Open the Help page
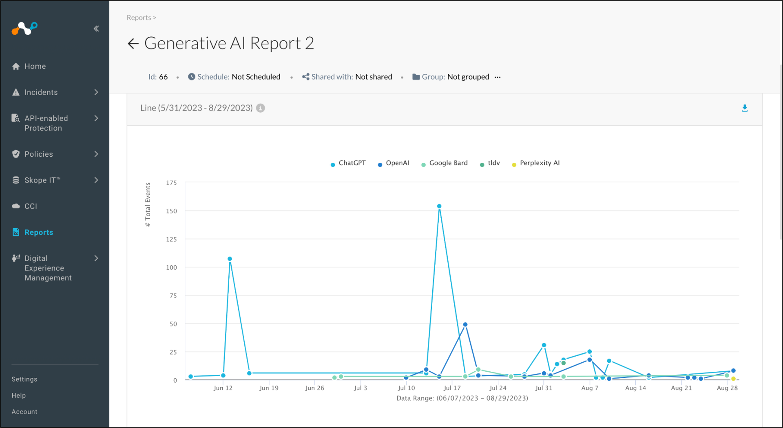This screenshot has width=783, height=428. [x=18, y=395]
